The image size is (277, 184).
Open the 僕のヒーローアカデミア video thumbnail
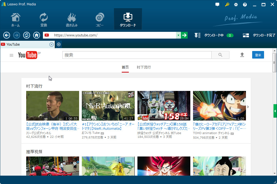219,106
